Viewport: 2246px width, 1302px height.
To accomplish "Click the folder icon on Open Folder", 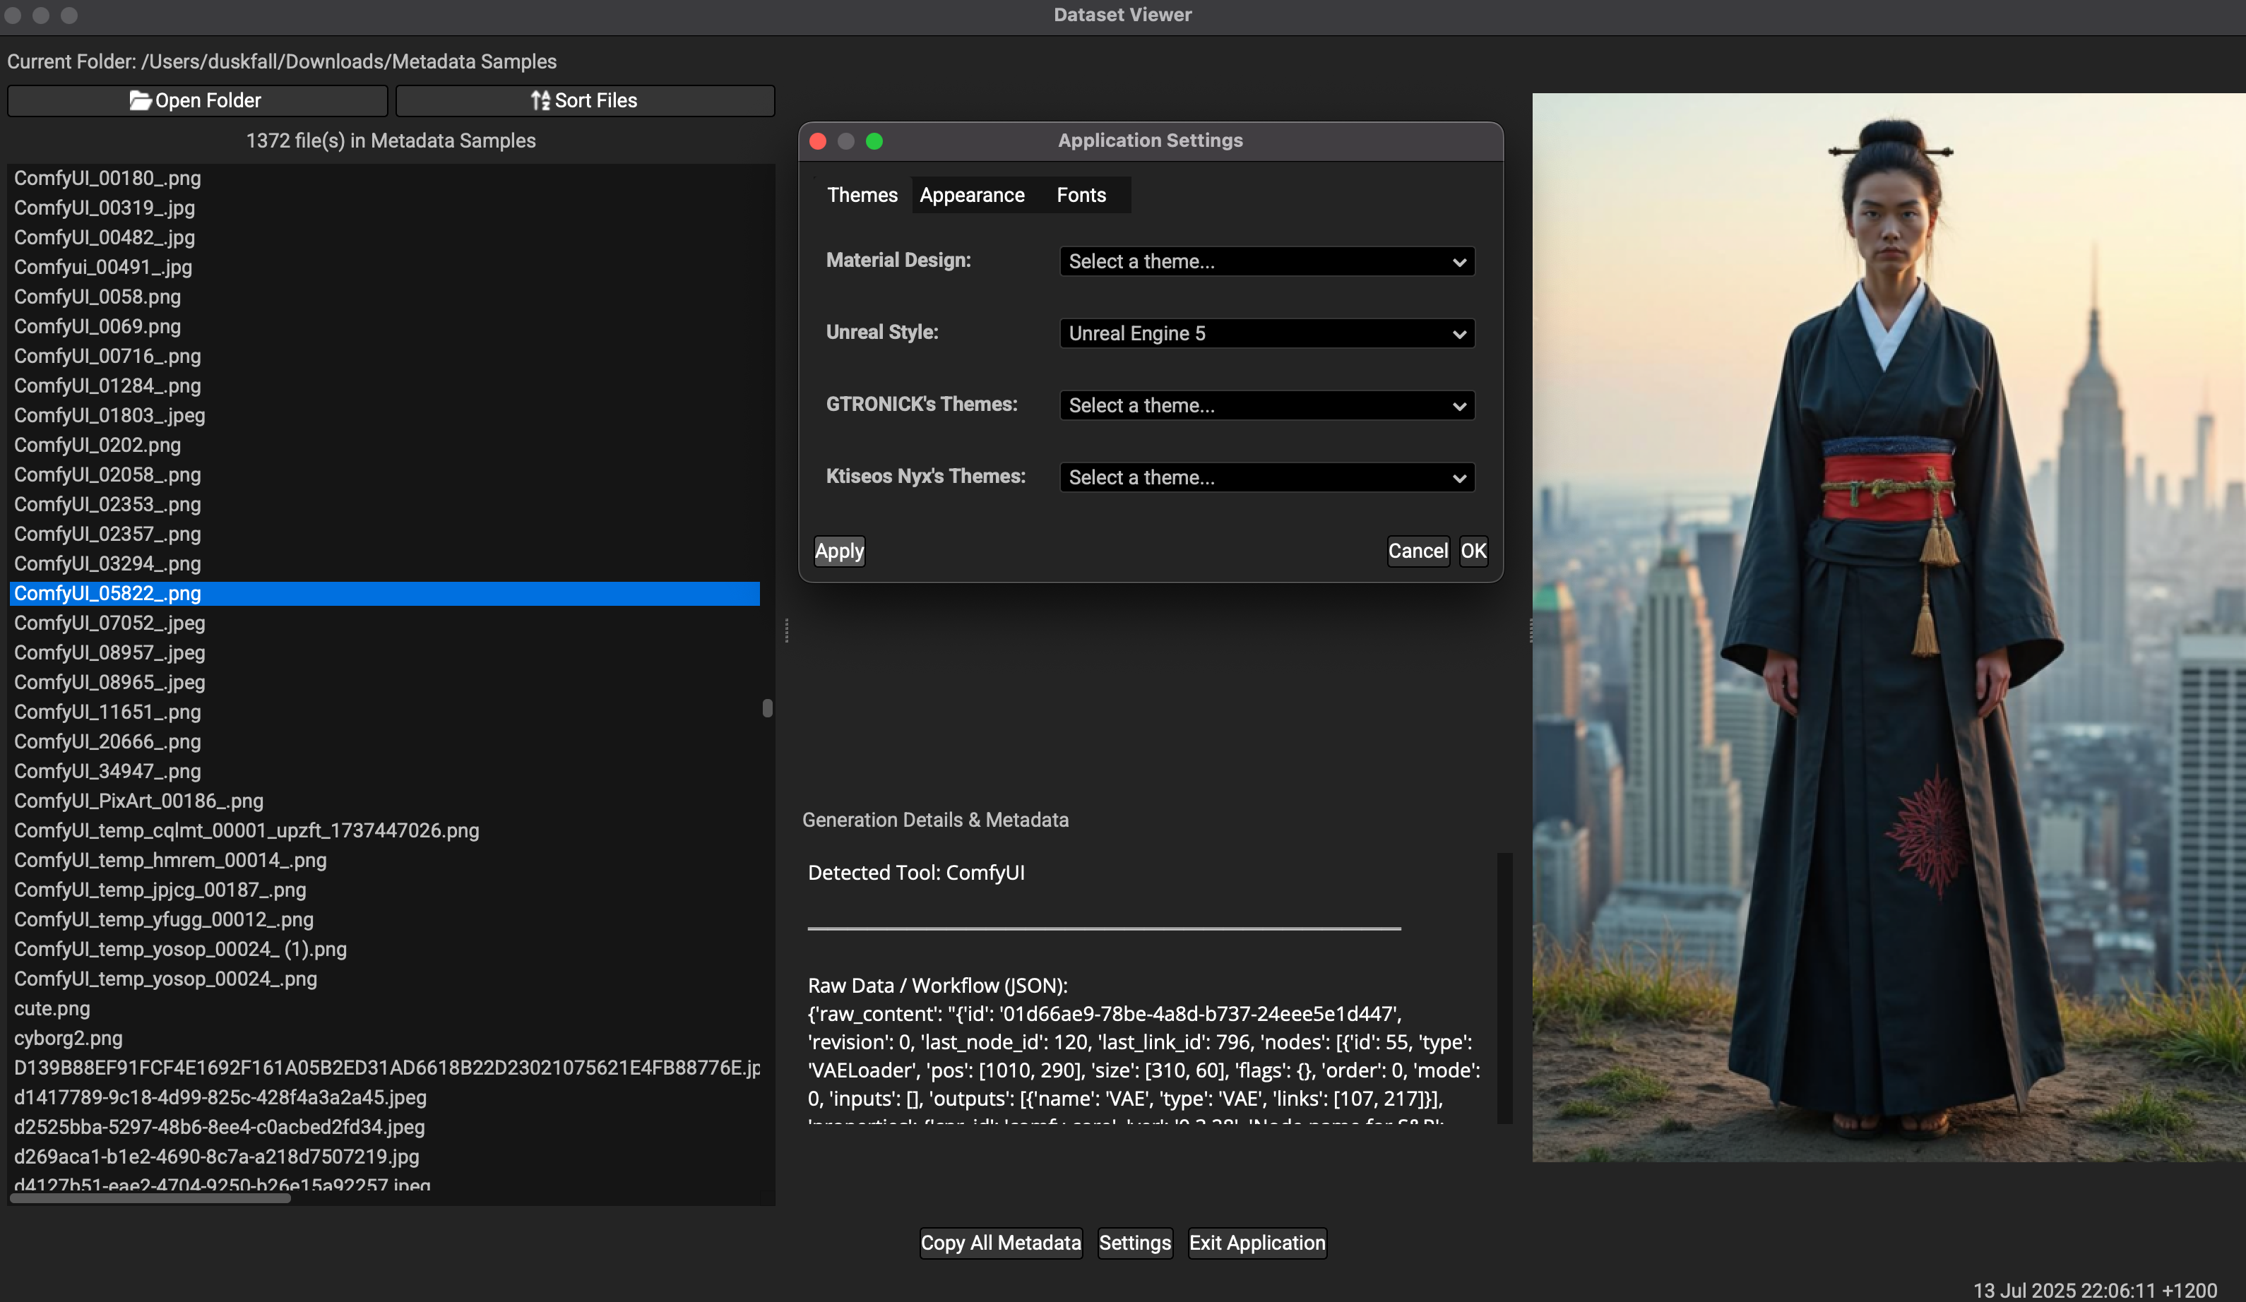I will click(140, 101).
